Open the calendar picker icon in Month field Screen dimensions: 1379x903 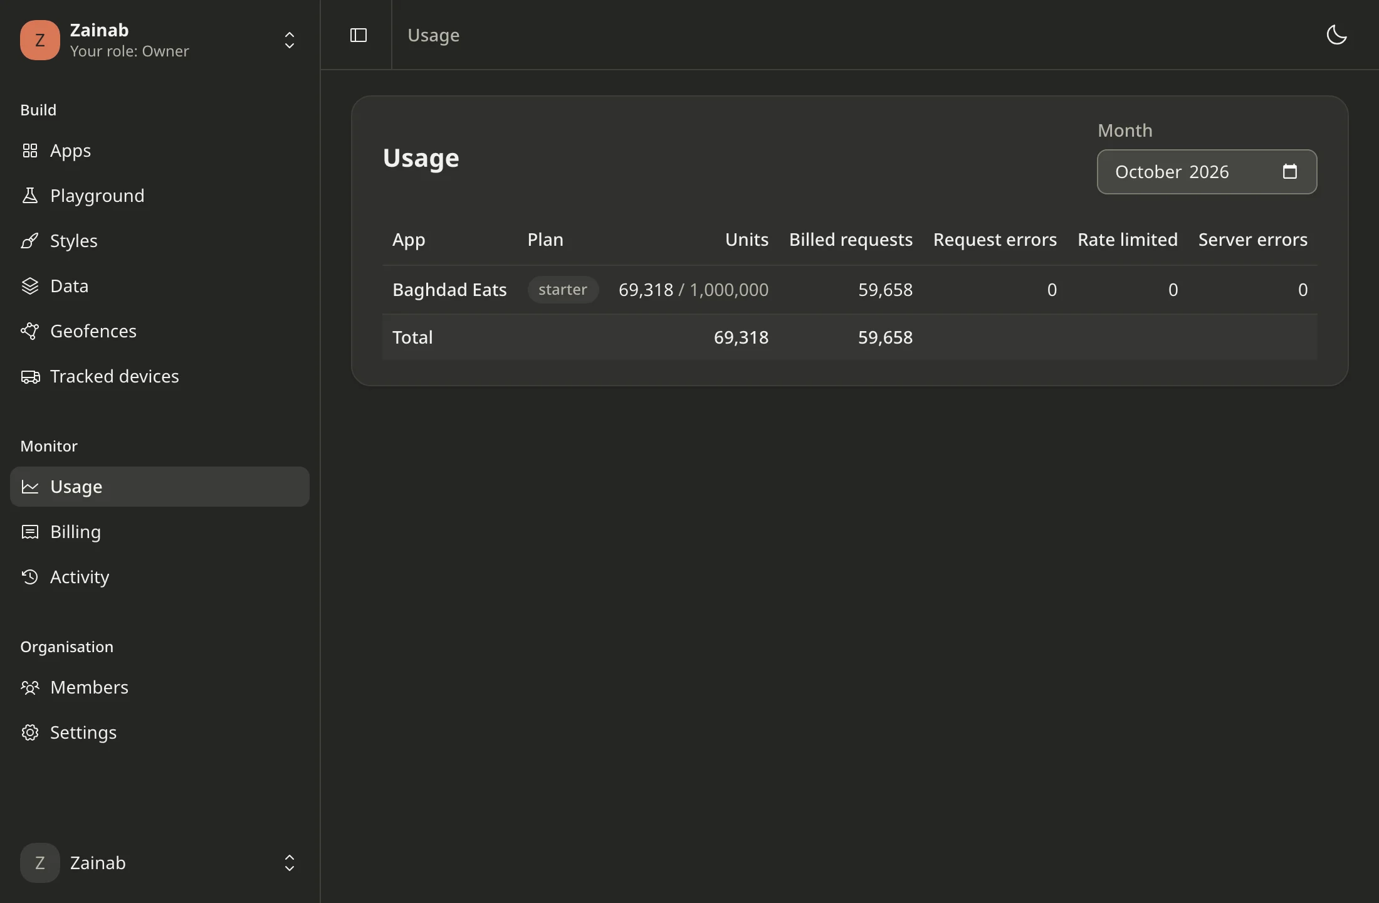[1289, 171]
